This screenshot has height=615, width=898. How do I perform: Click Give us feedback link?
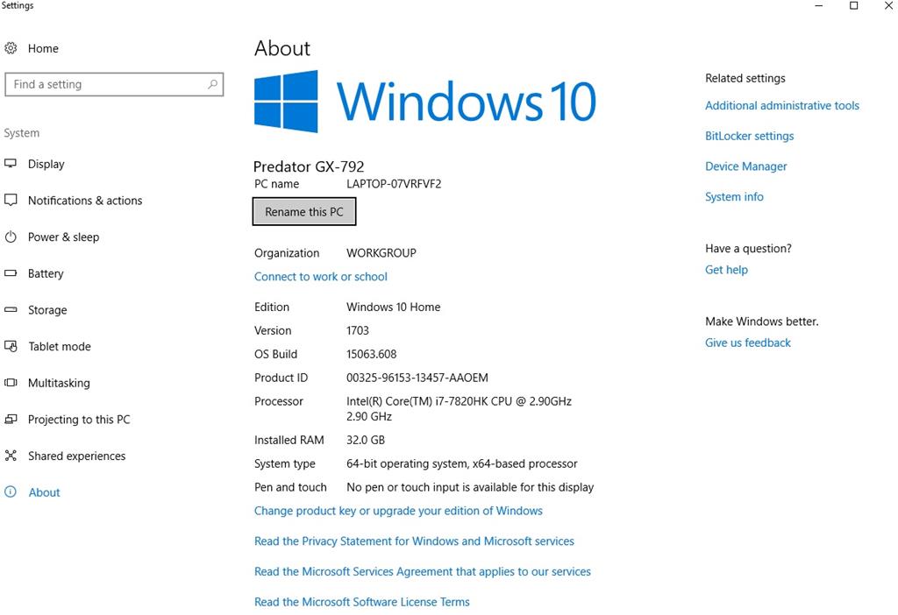747,343
